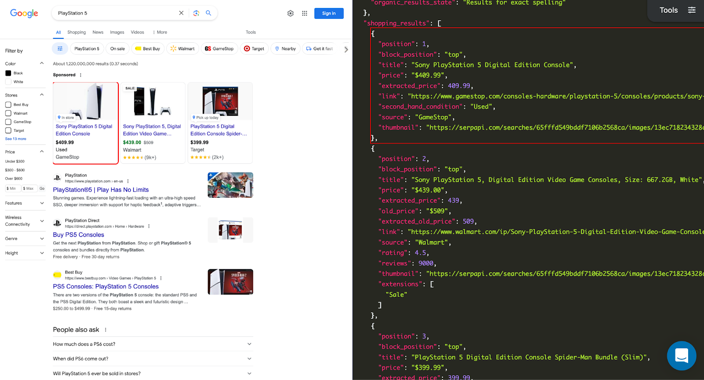The height and width of the screenshot is (380, 704).
Task: Expand the Genre filter
Action: click(42, 239)
